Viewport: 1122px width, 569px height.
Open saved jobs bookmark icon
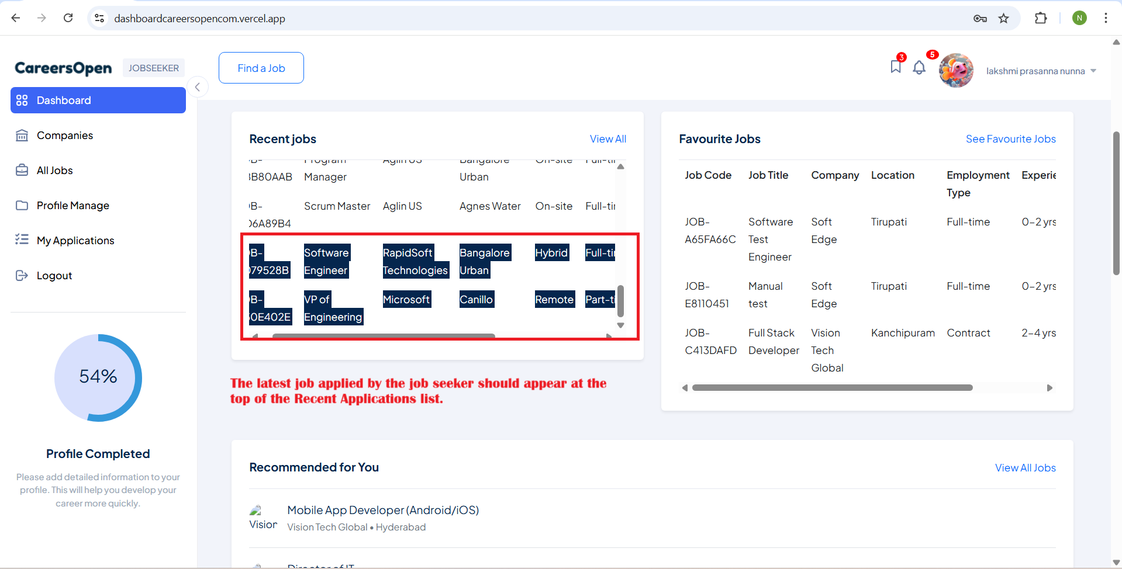[895, 67]
